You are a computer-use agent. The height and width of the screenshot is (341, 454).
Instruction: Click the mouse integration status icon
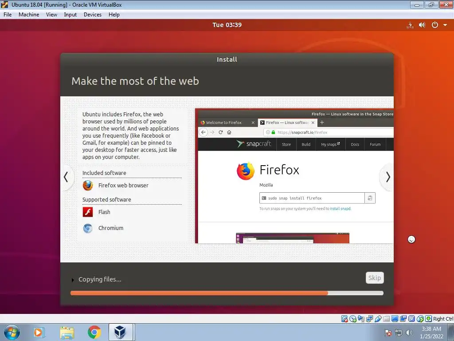[x=420, y=319]
